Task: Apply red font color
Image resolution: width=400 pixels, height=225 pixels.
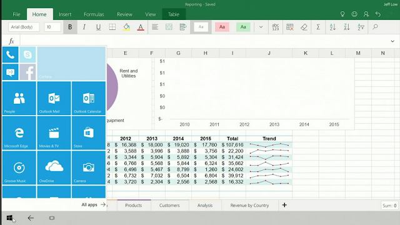Action: [x=141, y=27]
